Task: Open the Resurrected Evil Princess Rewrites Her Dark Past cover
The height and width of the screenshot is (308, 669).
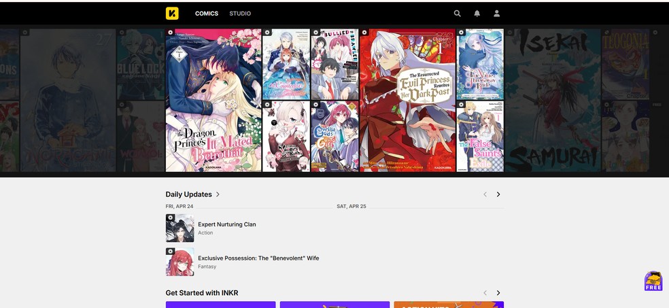Action: [x=407, y=100]
